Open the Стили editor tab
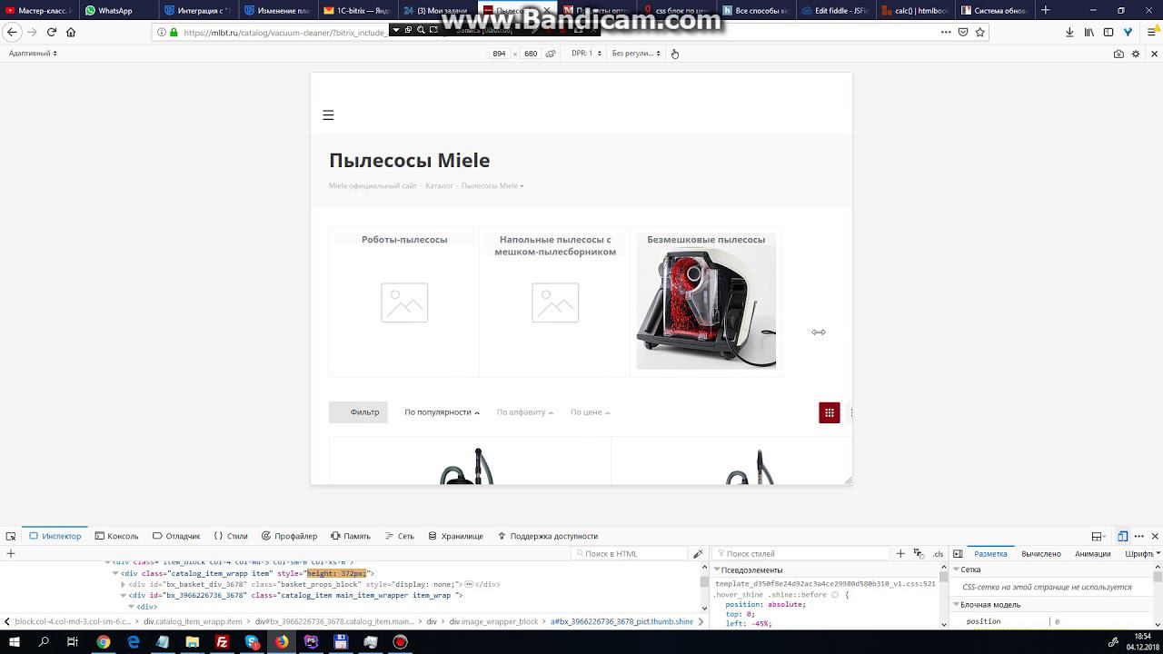1163x654 pixels. coord(231,536)
